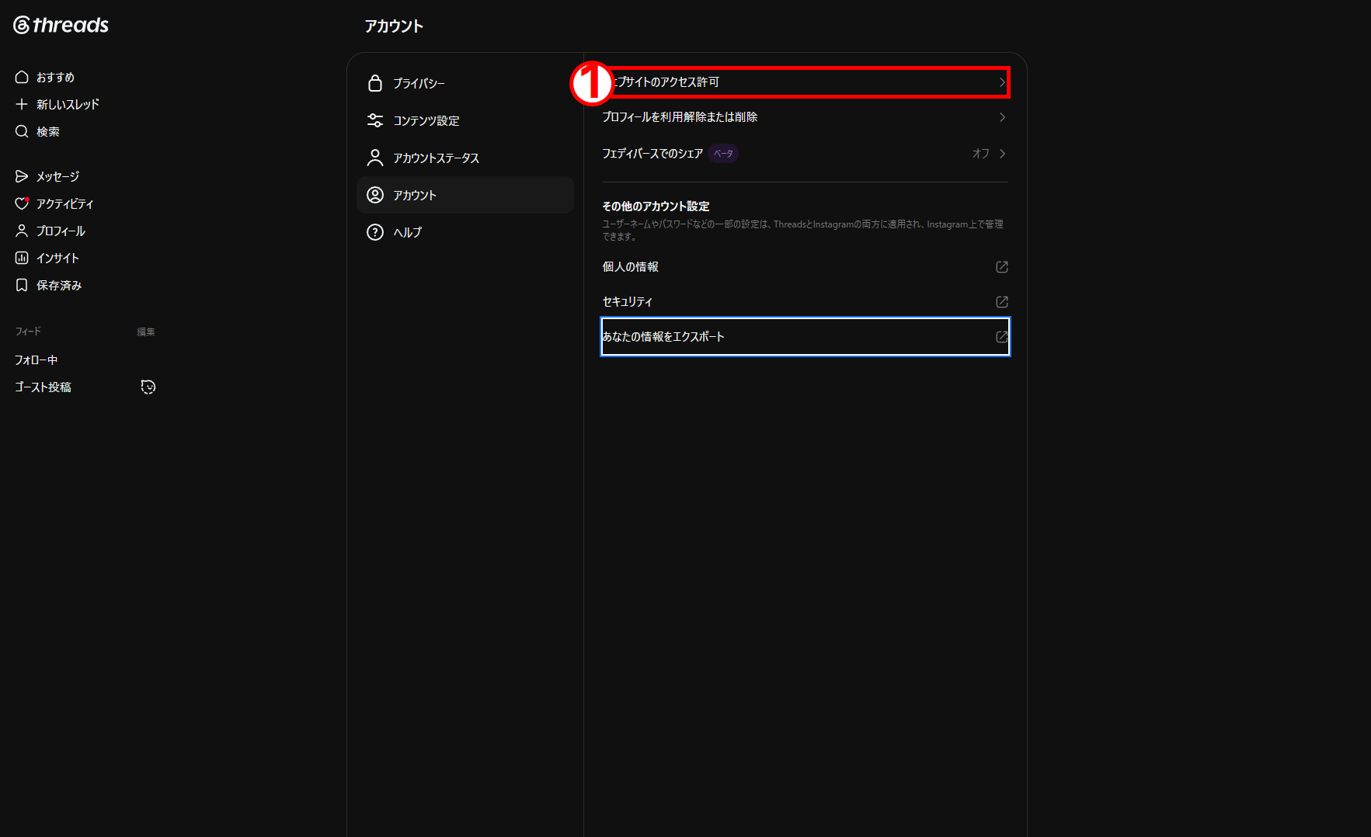Viewport: 1371px width, 837px height.
Task: Click the アカウントステータス person icon
Action: (x=375, y=158)
